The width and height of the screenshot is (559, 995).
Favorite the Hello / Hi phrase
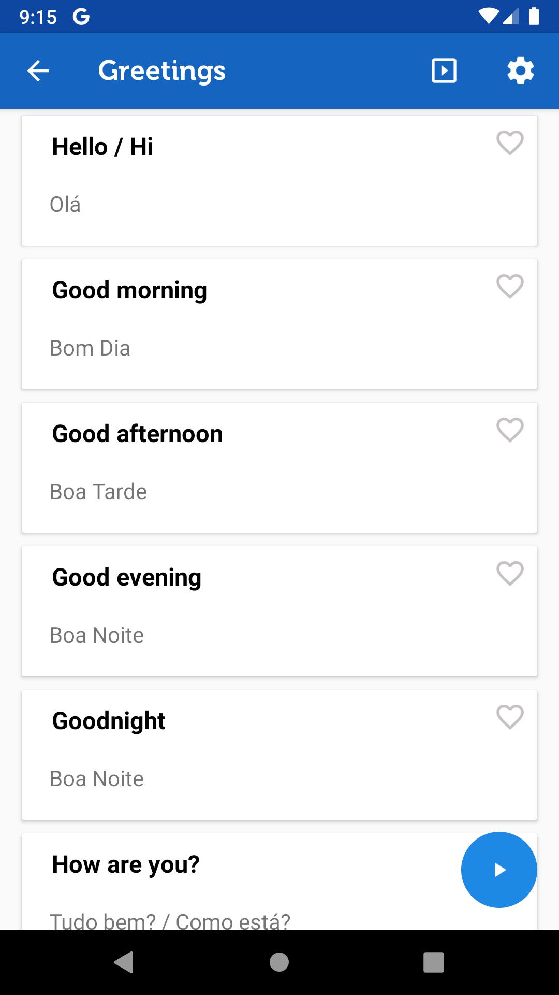pos(510,143)
